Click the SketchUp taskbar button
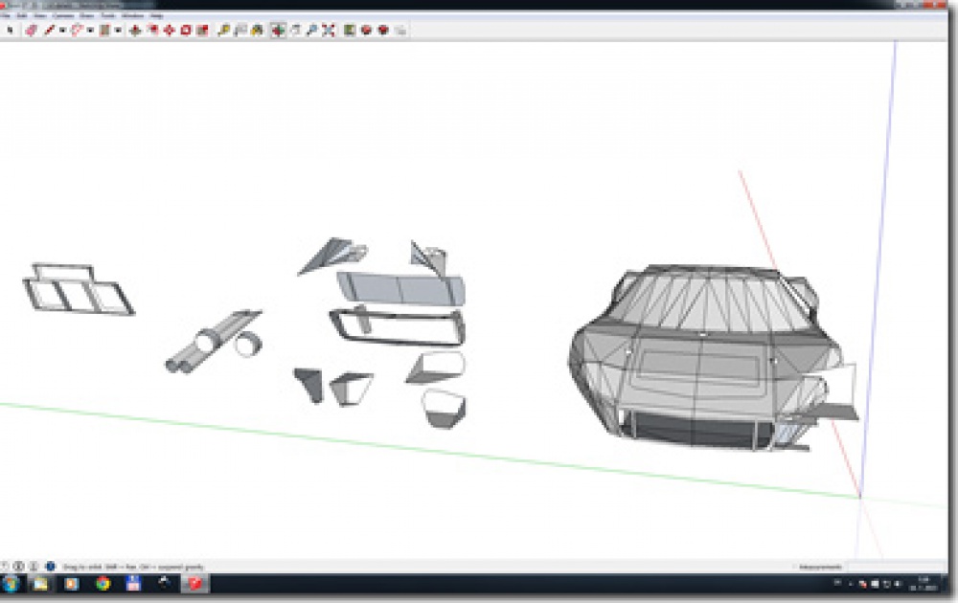Screen dimensions: 958x603 (194, 584)
